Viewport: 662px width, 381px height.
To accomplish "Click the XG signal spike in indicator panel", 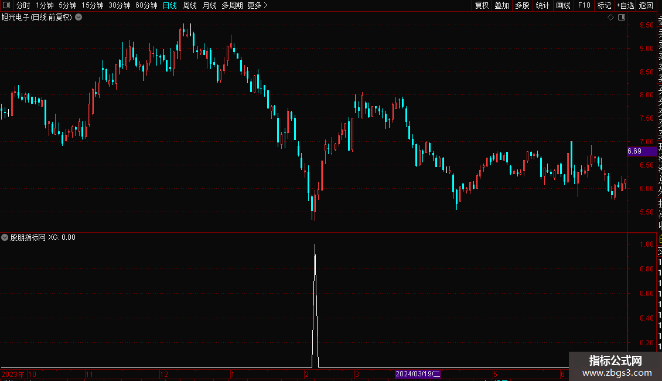I will (x=315, y=305).
